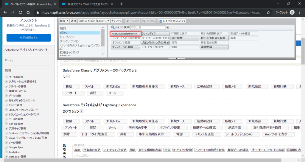Screen dimensions: 305x162
Task: Click the キャンセル button in the layout toolbar
Action: point(116,21)
